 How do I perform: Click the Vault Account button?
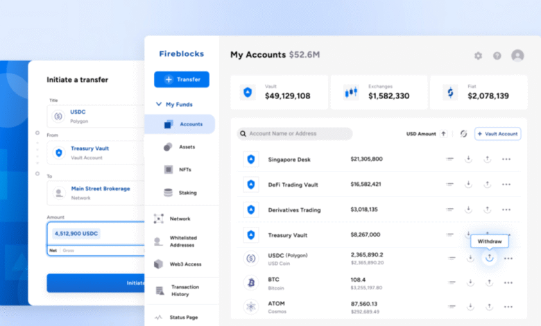click(498, 134)
